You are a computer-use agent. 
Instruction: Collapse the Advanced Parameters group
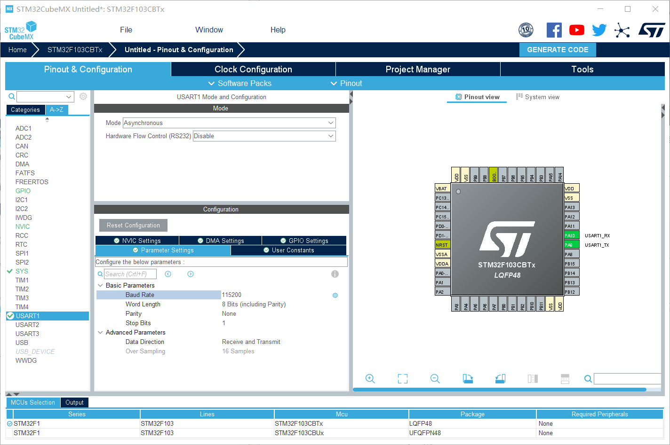(100, 332)
